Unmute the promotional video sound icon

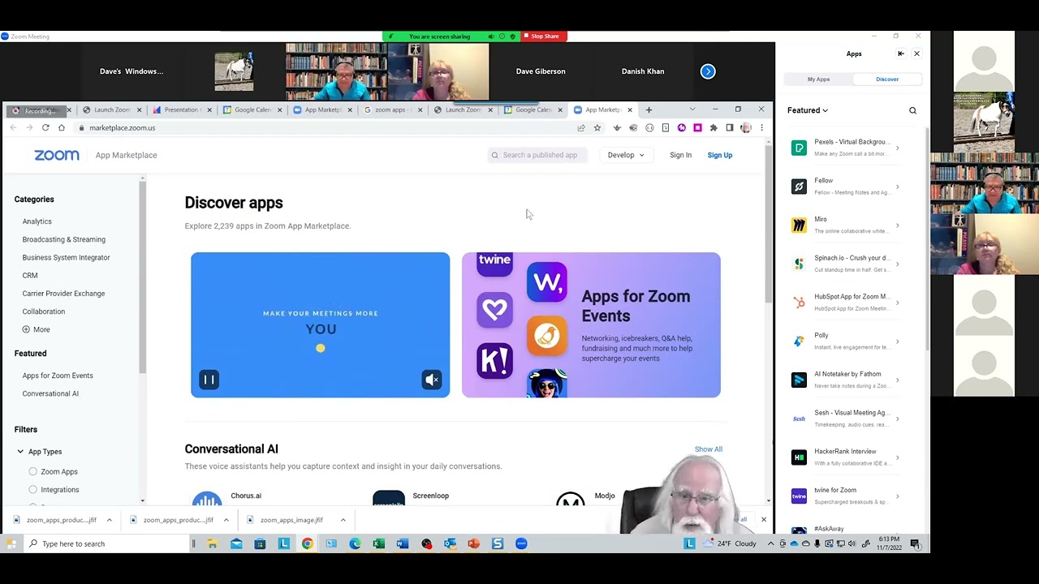pos(432,380)
